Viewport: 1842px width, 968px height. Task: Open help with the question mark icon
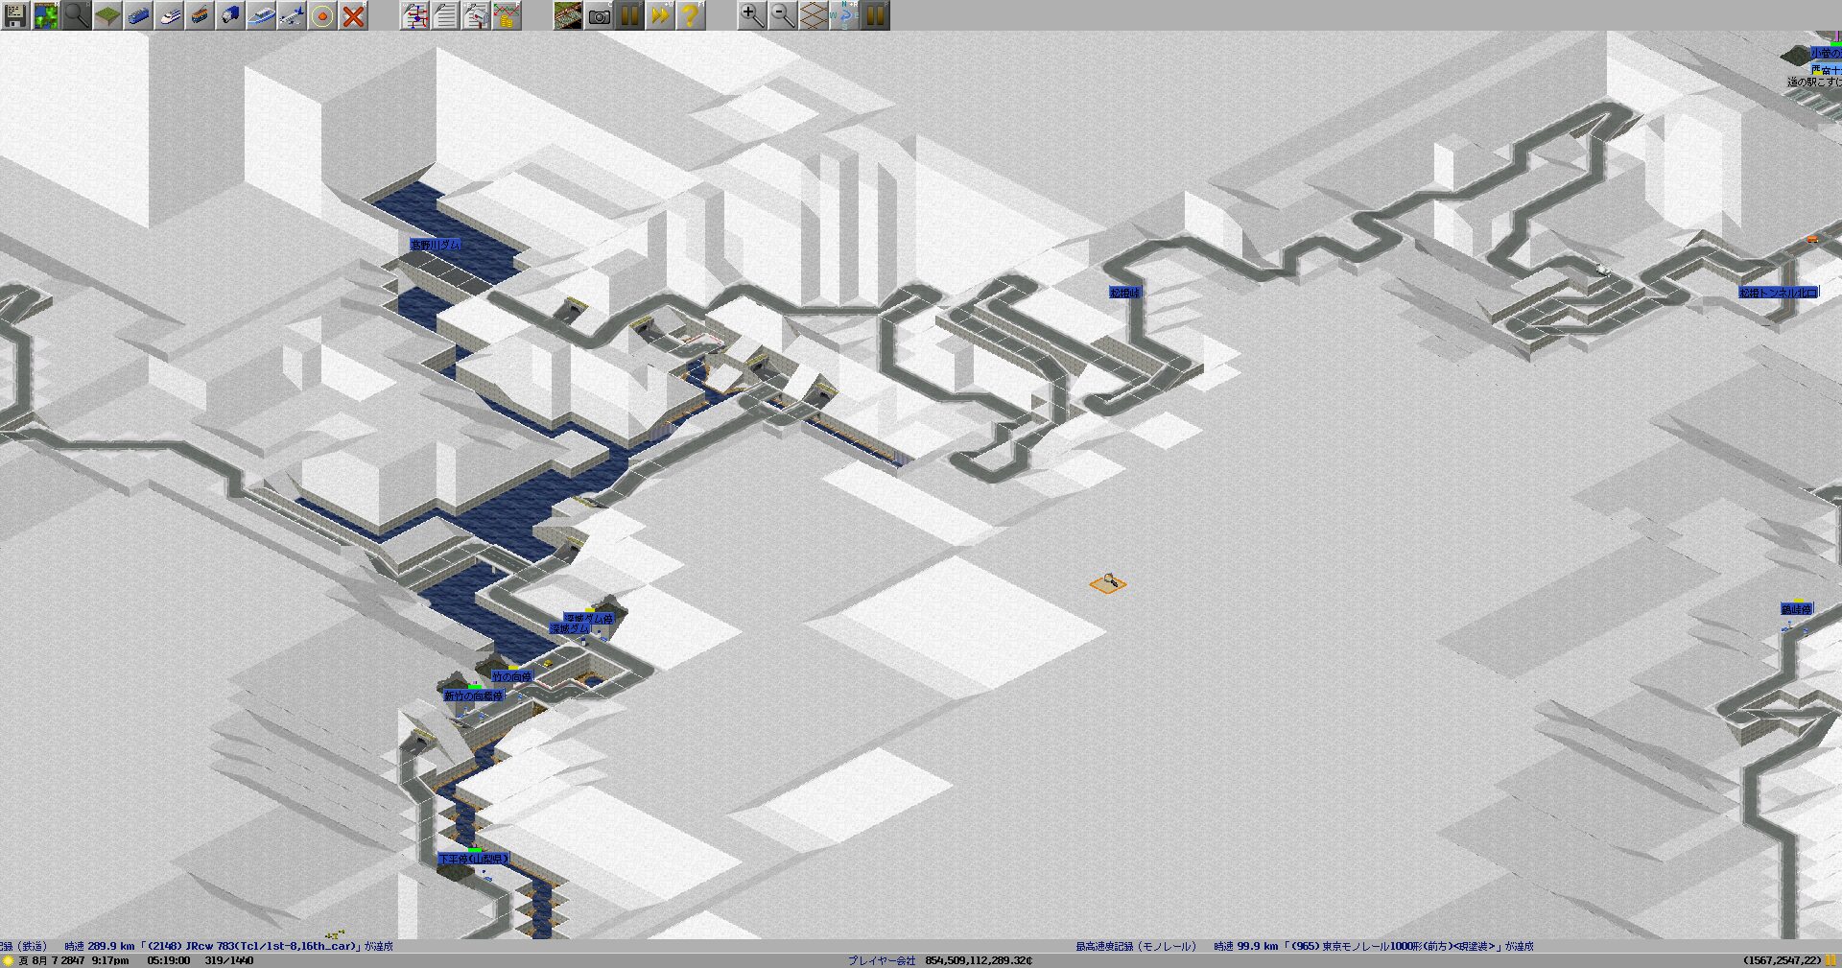[691, 15]
